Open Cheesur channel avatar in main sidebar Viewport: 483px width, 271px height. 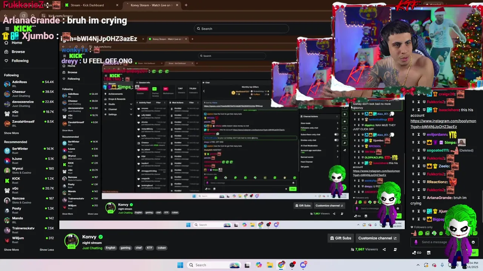coord(7,94)
